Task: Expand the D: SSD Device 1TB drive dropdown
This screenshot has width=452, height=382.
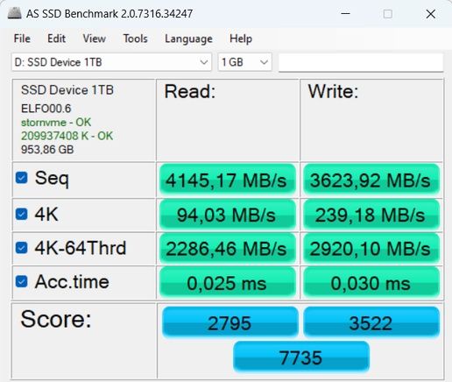Action: point(111,62)
